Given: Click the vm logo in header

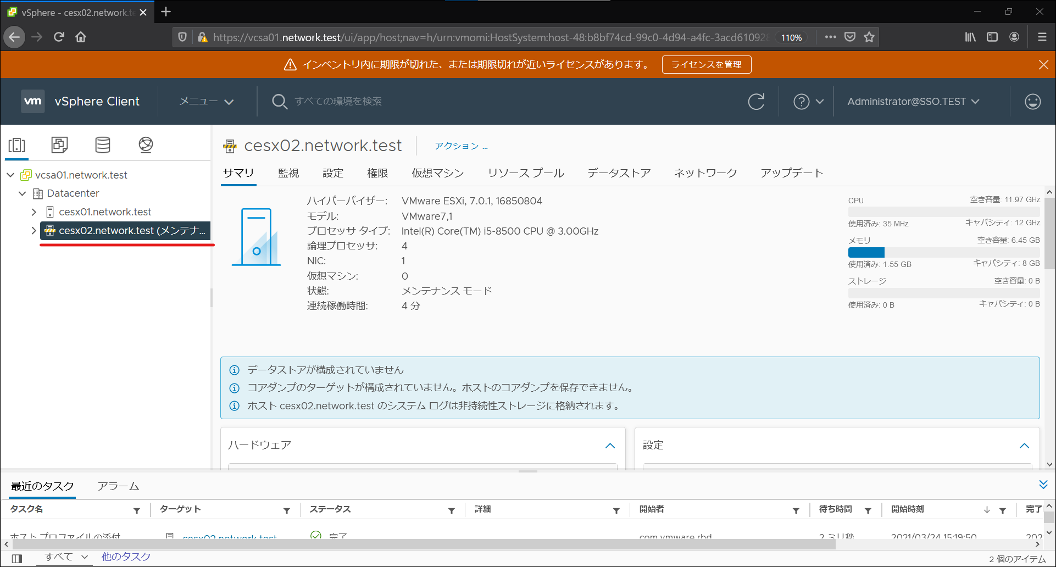Looking at the screenshot, I should click(x=32, y=101).
